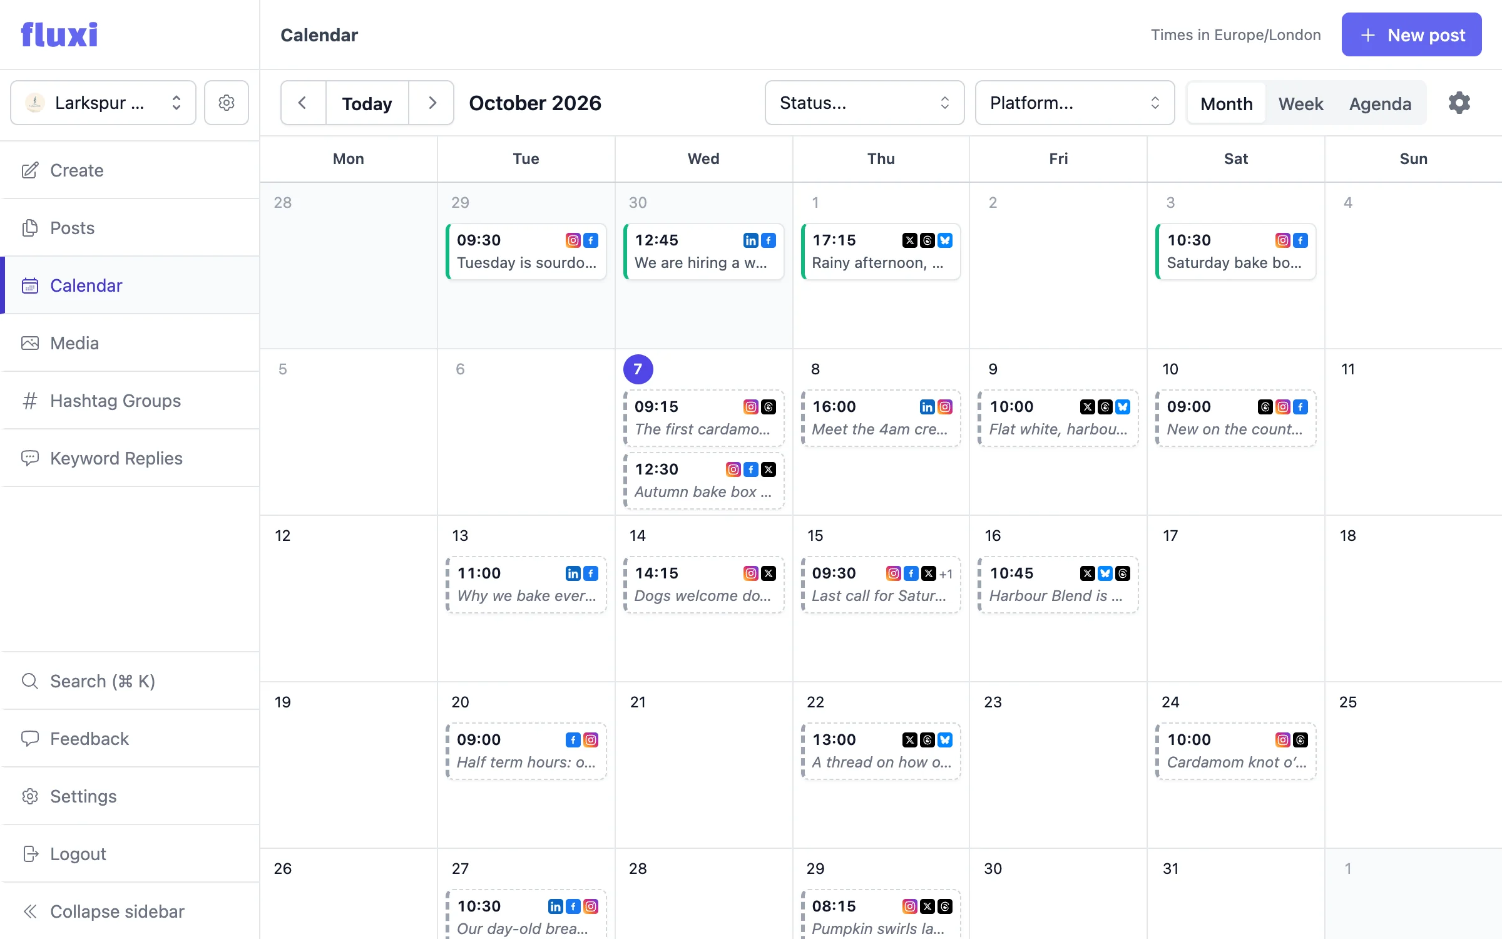
Task: Select the highlighted day 7
Action: pyautogui.click(x=638, y=369)
